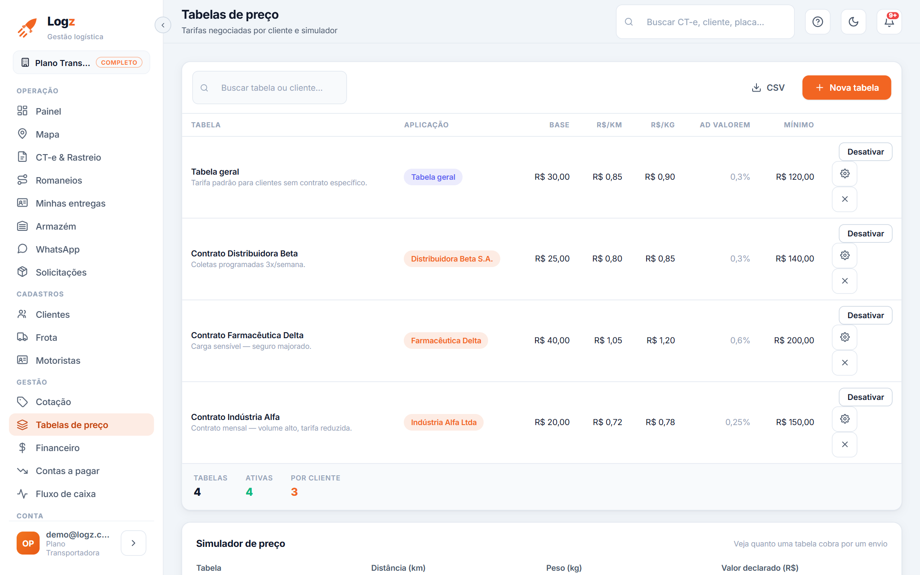Go to Painel in sidebar
Image resolution: width=920 pixels, height=575 pixels.
coord(81,111)
